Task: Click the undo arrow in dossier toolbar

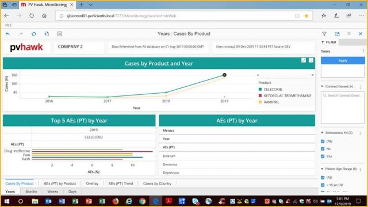Action: 7,34
